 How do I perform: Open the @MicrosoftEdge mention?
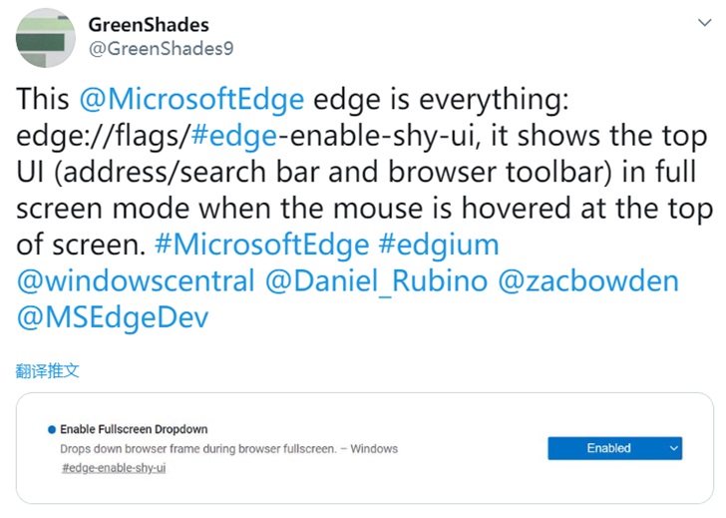click(x=189, y=100)
